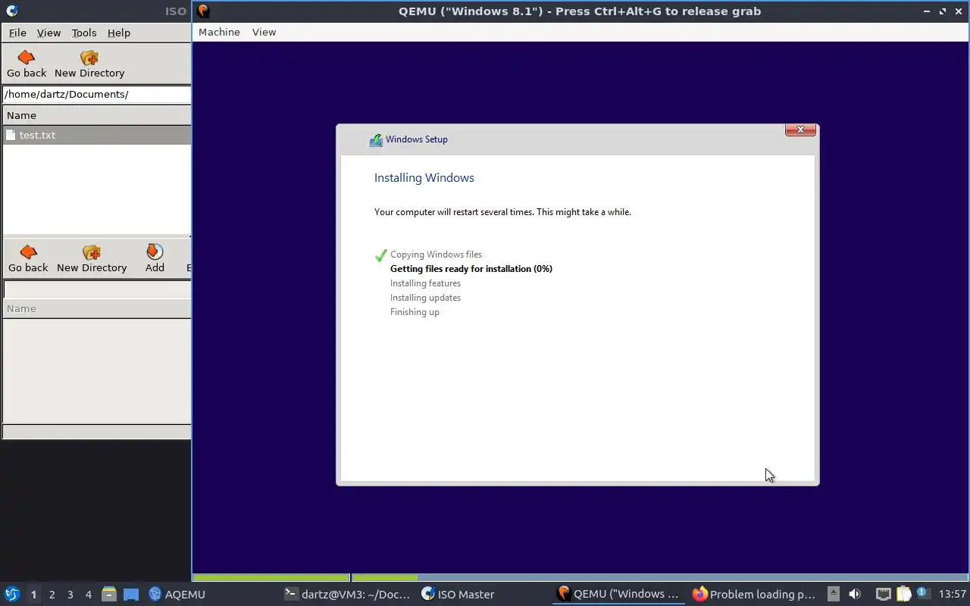Click the ISO Master window title icon
This screenshot has width=970, height=606.
[11, 11]
